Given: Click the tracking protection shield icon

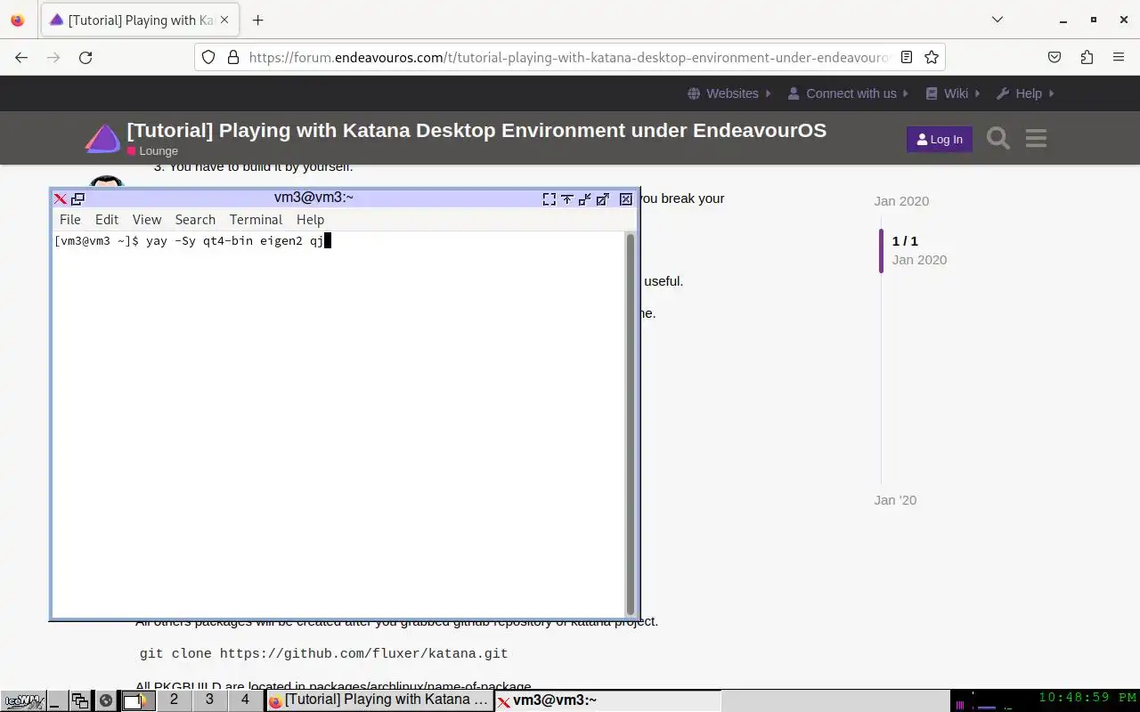Looking at the screenshot, I should pos(208,57).
